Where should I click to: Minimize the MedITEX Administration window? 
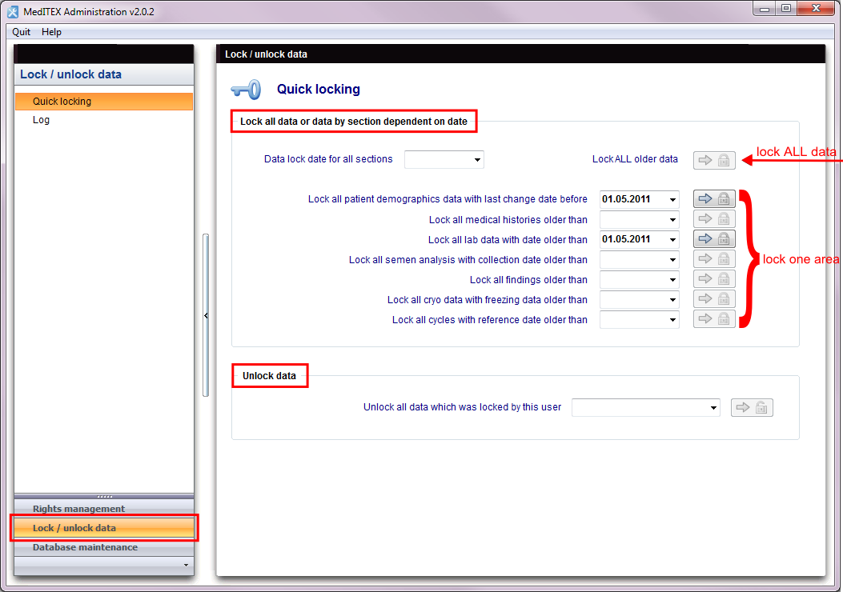764,9
